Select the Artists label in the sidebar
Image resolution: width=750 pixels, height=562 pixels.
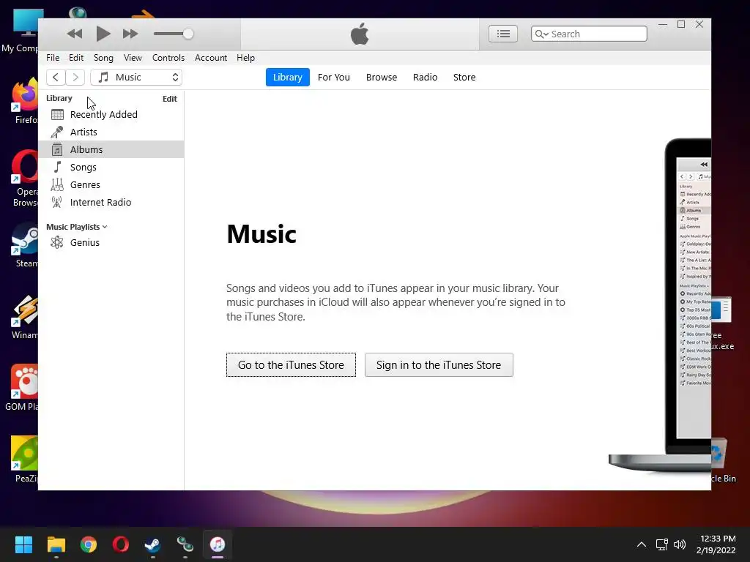tap(83, 132)
